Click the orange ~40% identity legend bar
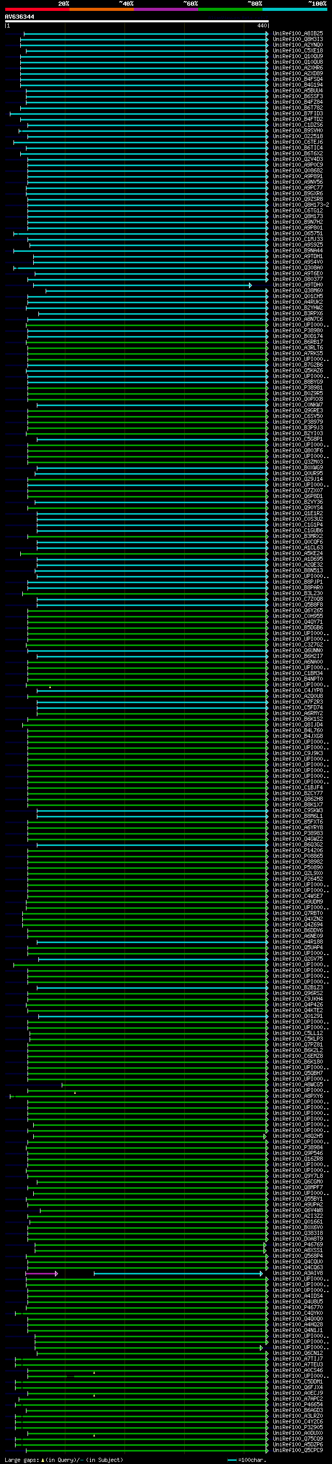332x1464 pixels. click(102, 9)
